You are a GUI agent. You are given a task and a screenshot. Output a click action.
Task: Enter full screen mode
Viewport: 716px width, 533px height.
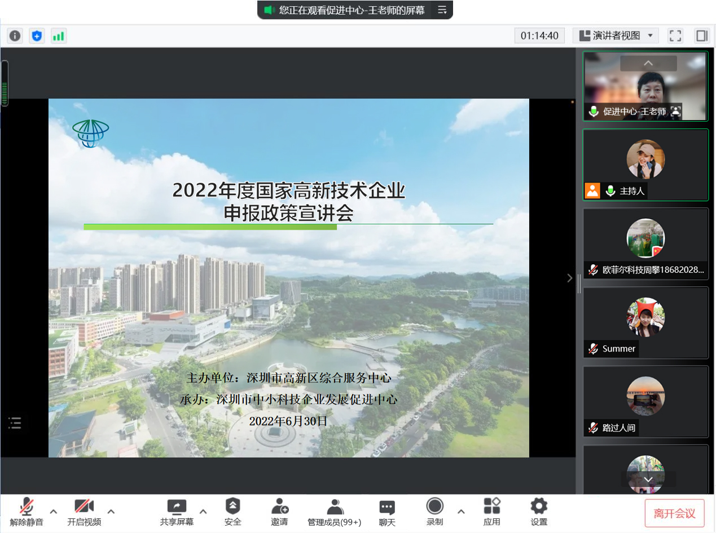coord(675,36)
